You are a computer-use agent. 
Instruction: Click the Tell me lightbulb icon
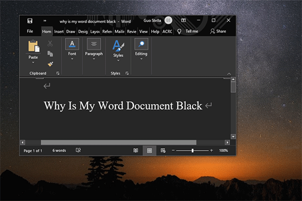coord(179,31)
